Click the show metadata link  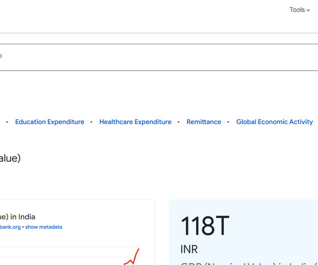(x=44, y=227)
